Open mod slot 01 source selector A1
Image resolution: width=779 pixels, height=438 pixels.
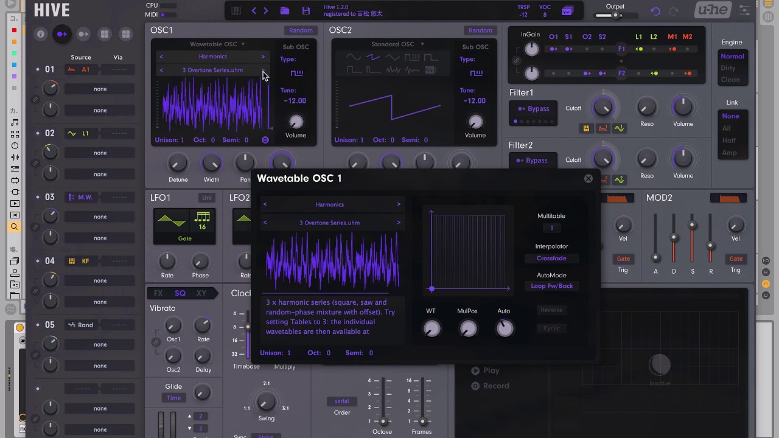pos(81,69)
